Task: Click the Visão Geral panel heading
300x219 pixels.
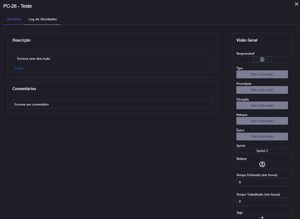Action: coord(247,40)
